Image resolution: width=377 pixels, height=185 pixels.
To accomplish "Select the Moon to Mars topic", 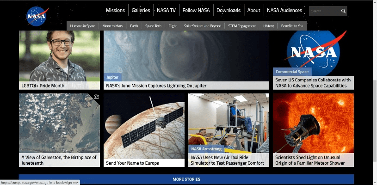I will click(x=112, y=26).
